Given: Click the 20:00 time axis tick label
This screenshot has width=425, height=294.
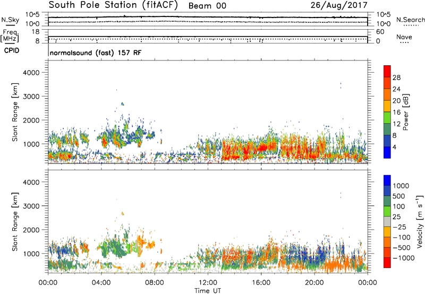Looking at the screenshot, I should tap(314, 283).
